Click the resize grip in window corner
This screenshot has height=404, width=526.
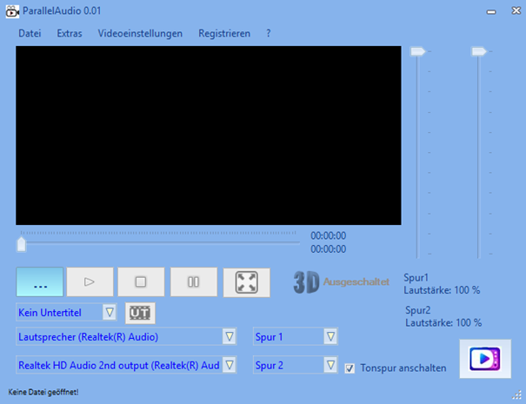517,395
